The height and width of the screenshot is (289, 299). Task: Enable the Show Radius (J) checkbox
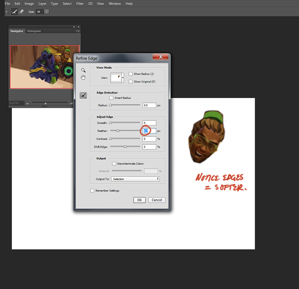pos(131,74)
